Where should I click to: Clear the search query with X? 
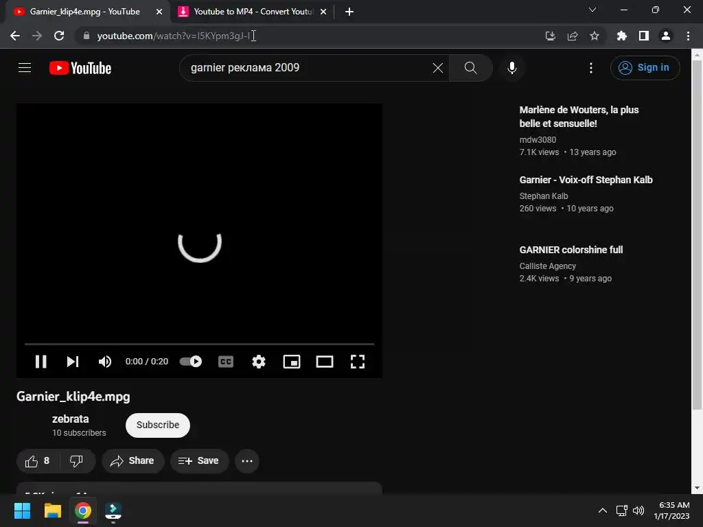click(x=438, y=68)
